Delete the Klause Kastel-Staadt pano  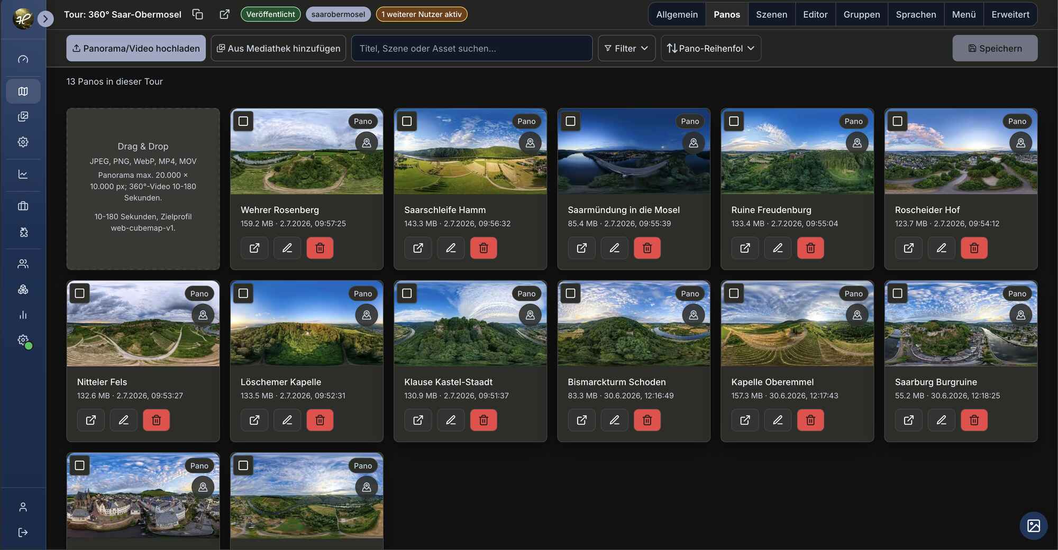(484, 420)
